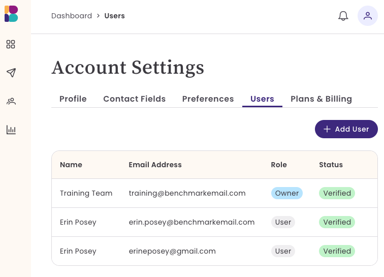Open the notifications bell
Image resolution: width=384 pixels, height=277 pixels.
pyautogui.click(x=343, y=16)
